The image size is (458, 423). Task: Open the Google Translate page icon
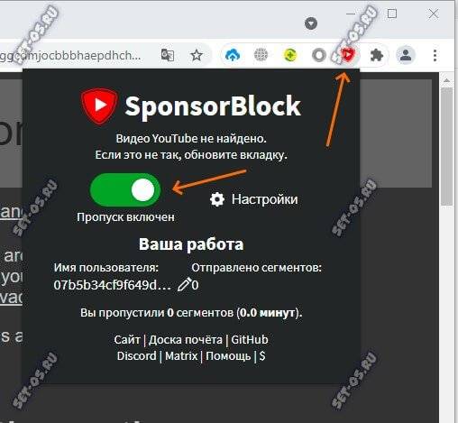pos(168,55)
